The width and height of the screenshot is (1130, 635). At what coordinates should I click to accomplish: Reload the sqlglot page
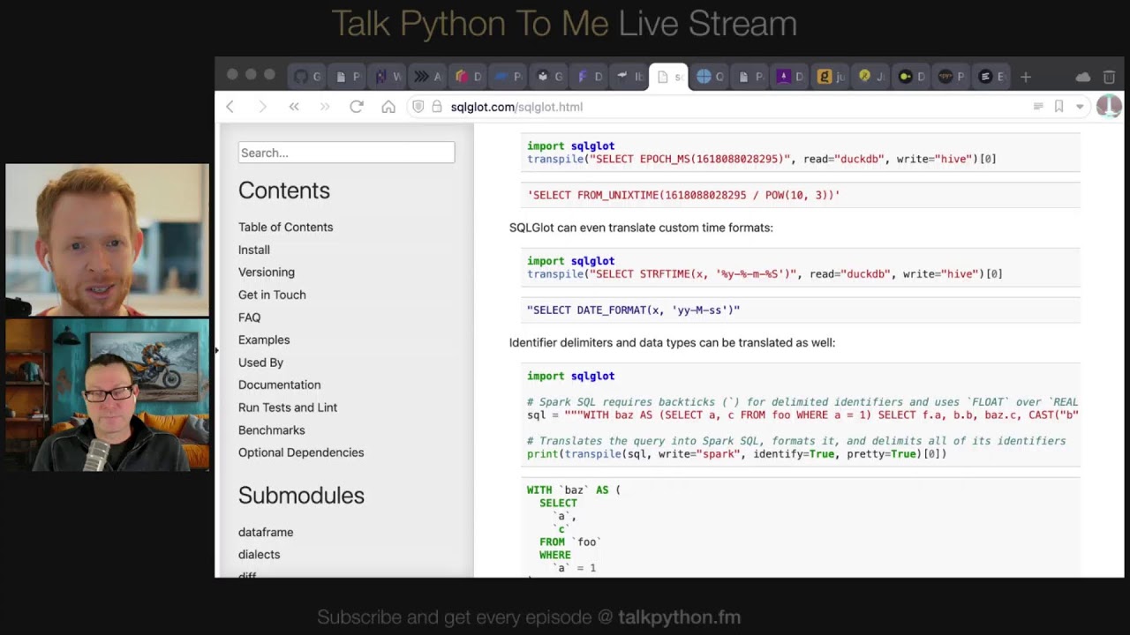pyautogui.click(x=357, y=107)
